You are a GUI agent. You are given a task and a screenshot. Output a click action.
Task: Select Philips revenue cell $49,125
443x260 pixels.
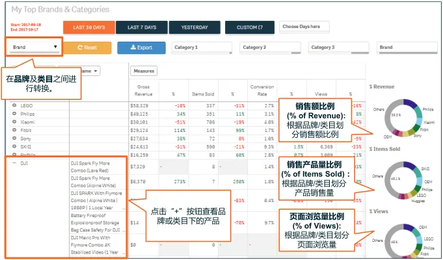pos(139,114)
